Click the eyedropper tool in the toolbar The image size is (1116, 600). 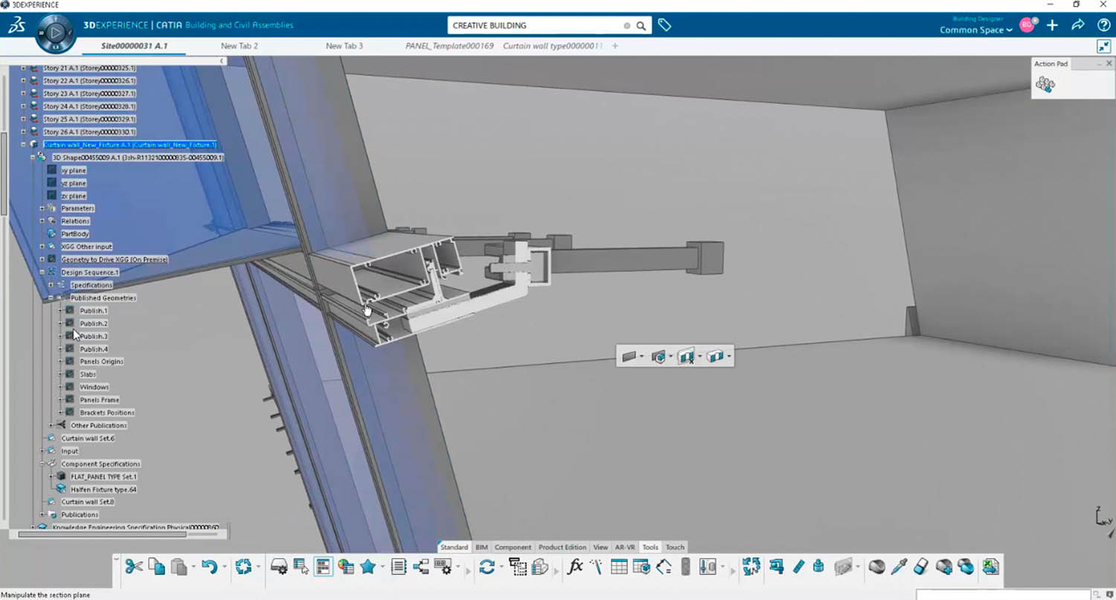point(899,567)
